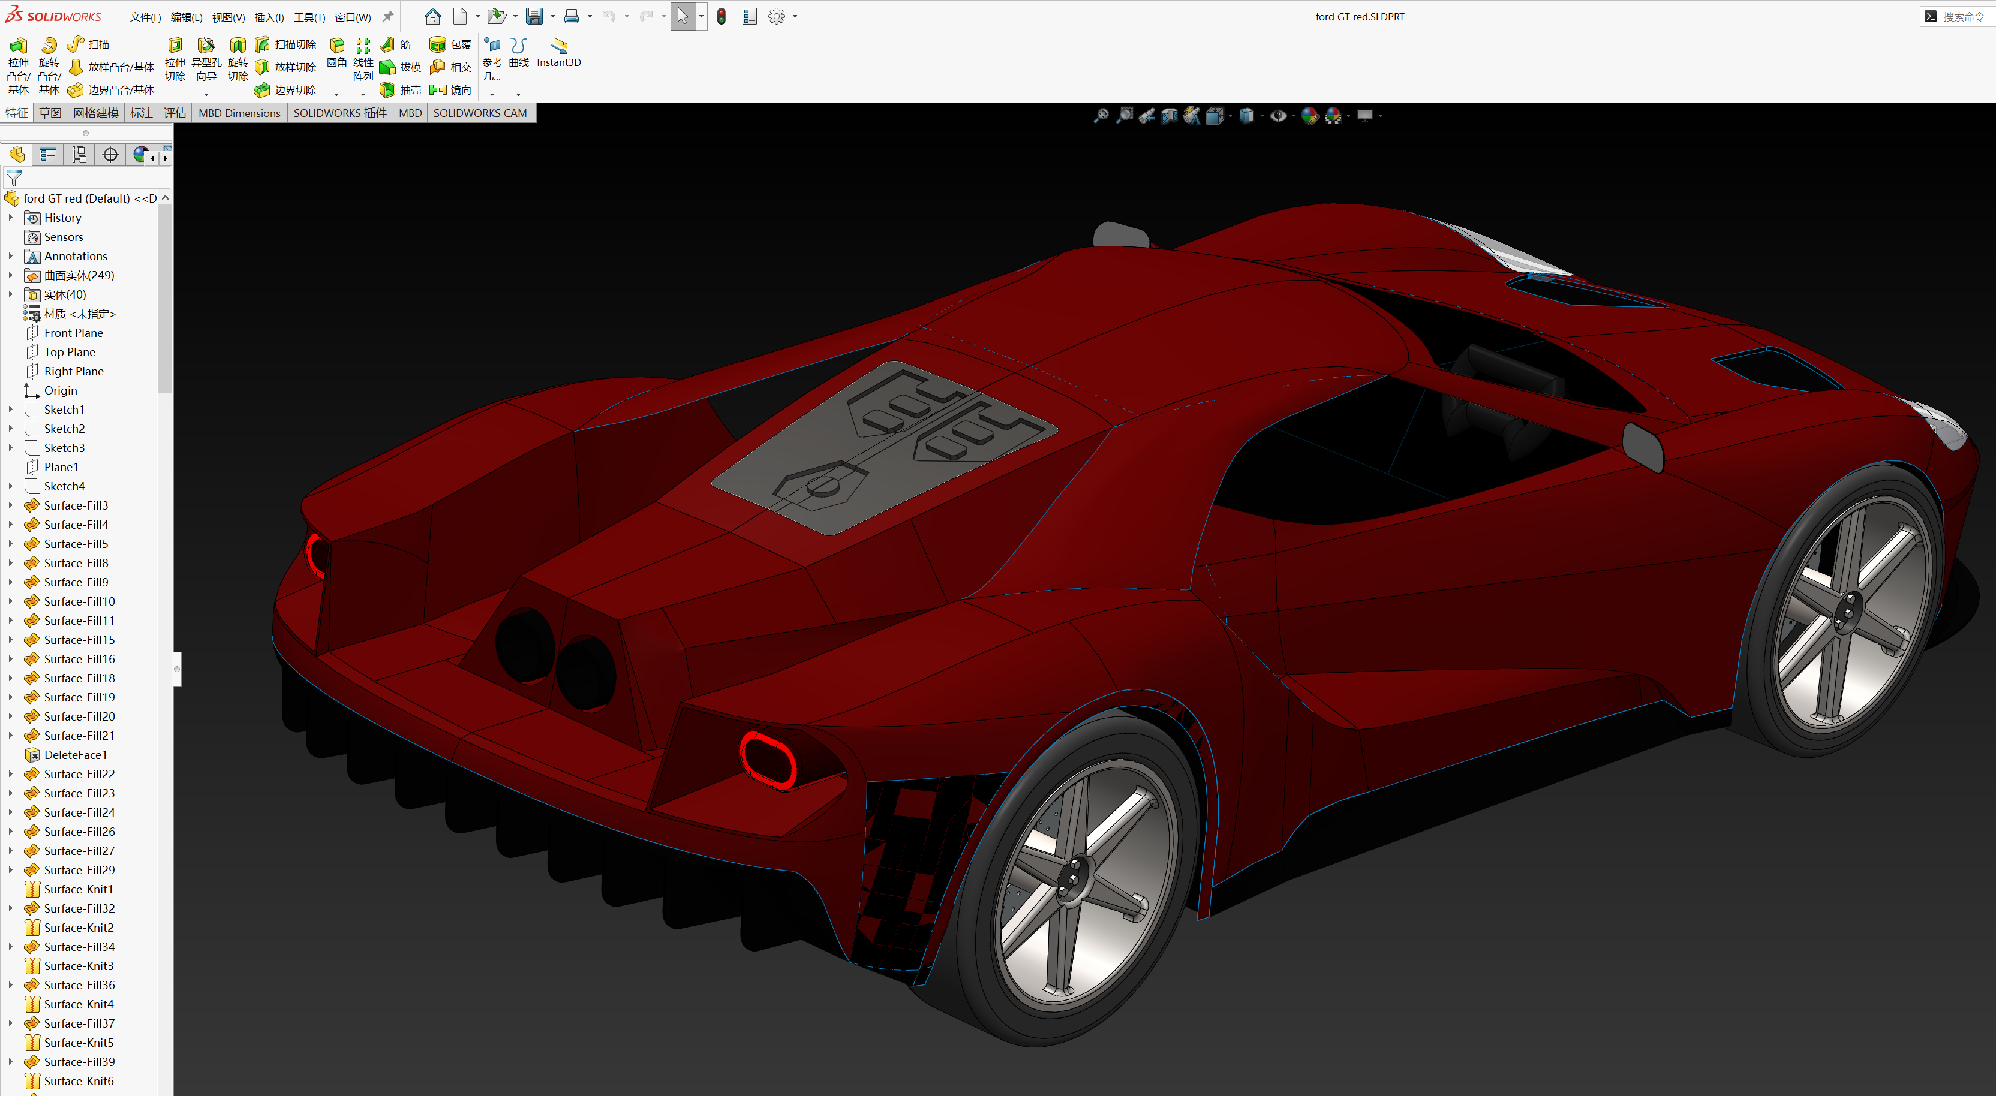Expand the Surface-Fill3 feature

[x=10, y=505]
